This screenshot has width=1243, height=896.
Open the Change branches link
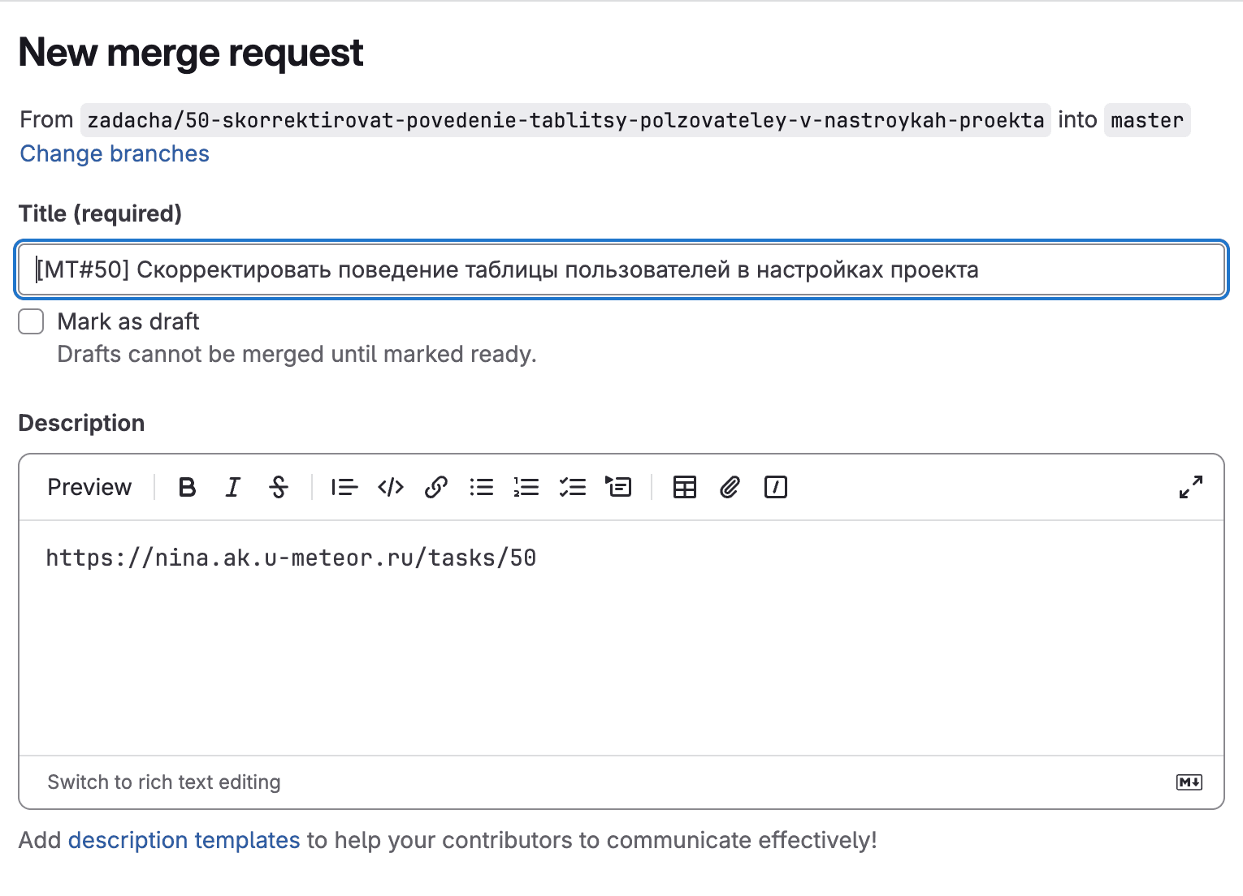[115, 153]
